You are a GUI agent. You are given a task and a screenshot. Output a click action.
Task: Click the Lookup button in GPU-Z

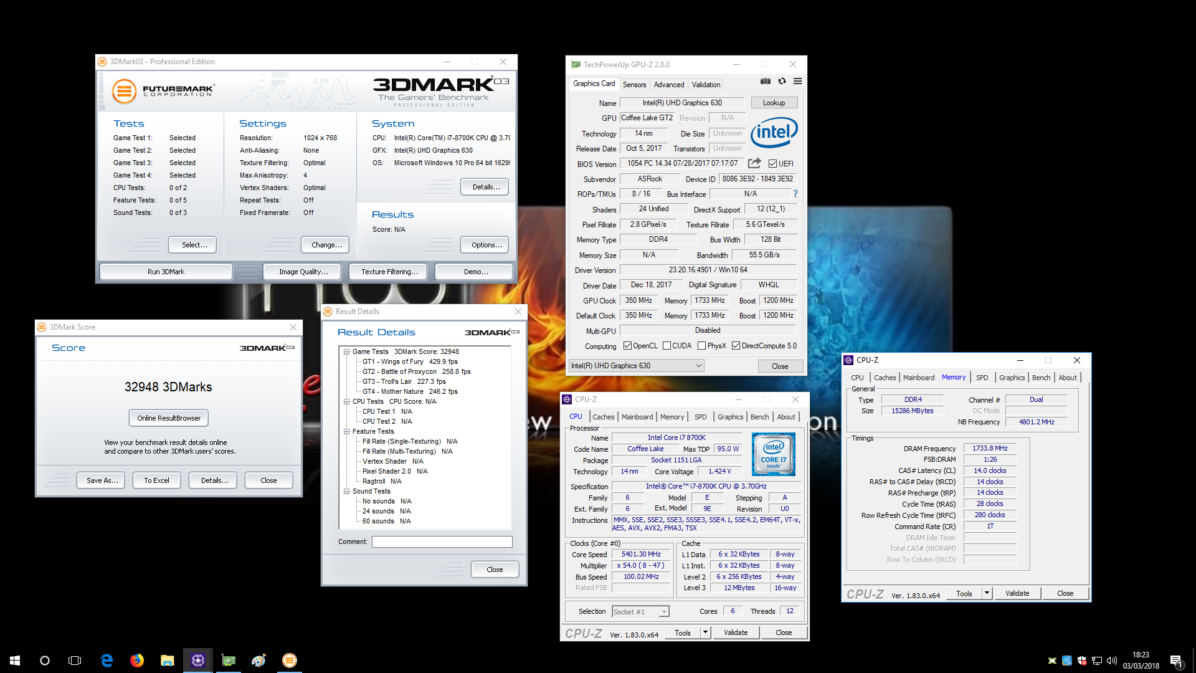774,103
